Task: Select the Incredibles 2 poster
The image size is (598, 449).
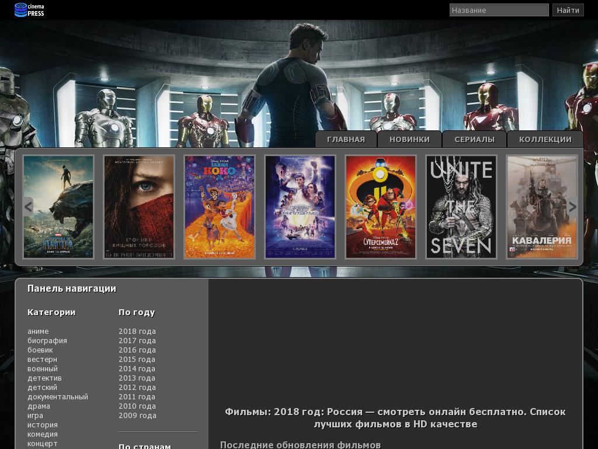Action: point(381,206)
